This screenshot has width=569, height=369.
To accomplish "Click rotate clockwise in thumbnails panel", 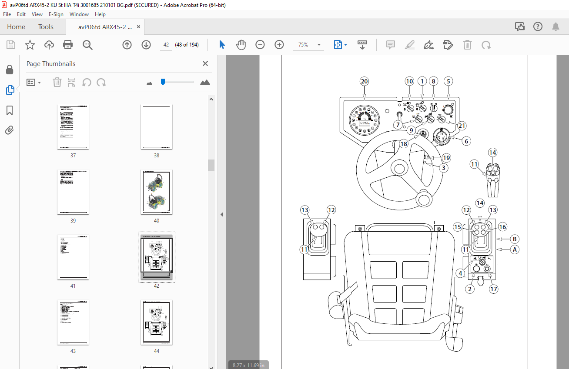I will click(101, 82).
